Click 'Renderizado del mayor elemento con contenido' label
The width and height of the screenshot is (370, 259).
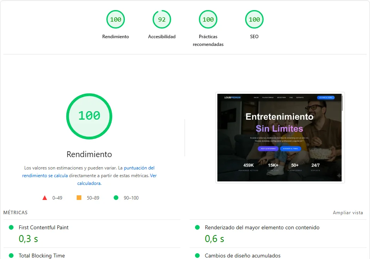(x=262, y=227)
